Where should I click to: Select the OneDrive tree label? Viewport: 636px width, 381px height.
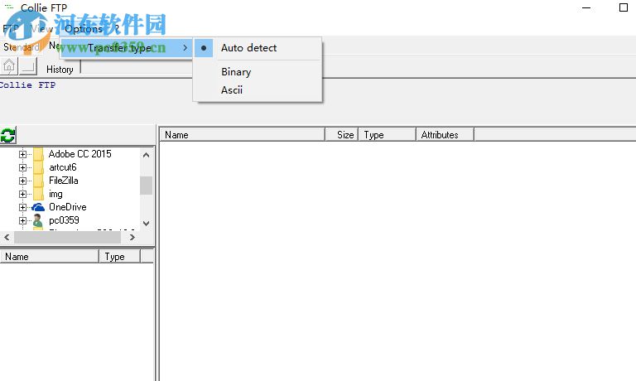coord(68,207)
